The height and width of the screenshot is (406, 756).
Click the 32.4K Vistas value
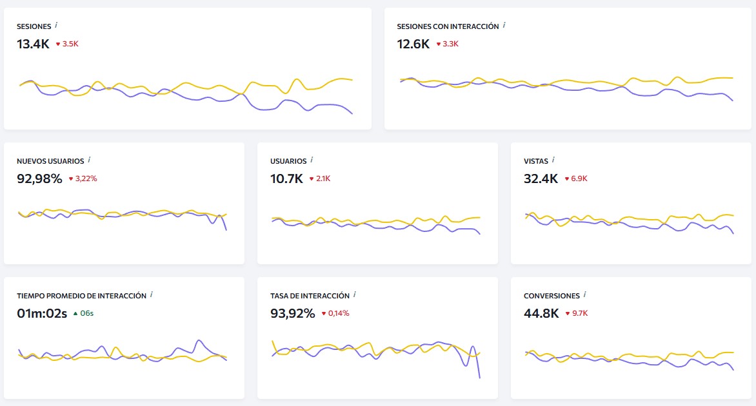tap(541, 179)
